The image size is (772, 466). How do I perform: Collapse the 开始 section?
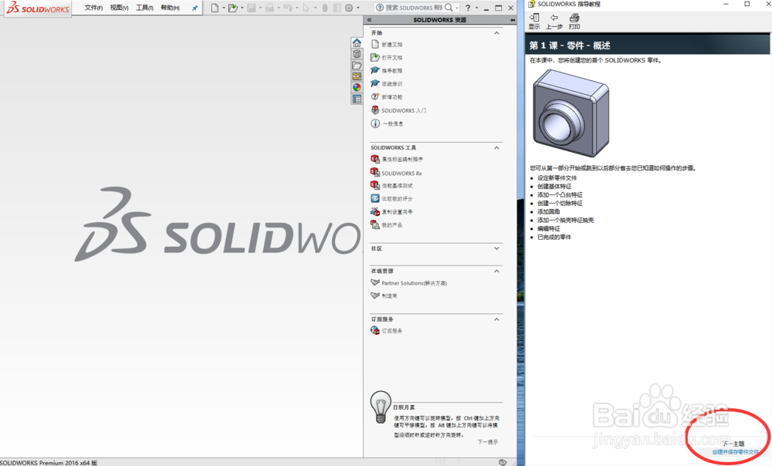[x=496, y=33]
